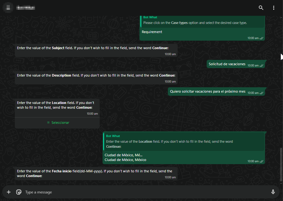
Task: Click the Quiero solicitar vacaciones message
Action: (208, 91)
